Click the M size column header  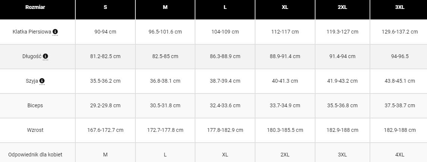pos(165,7)
